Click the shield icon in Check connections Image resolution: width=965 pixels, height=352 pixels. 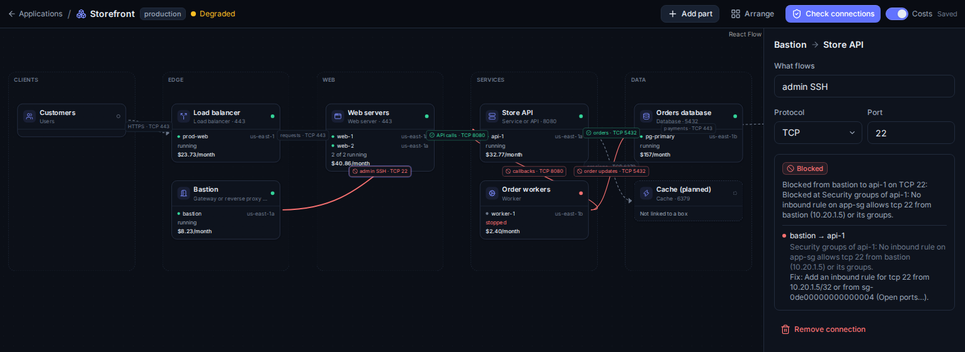click(797, 14)
